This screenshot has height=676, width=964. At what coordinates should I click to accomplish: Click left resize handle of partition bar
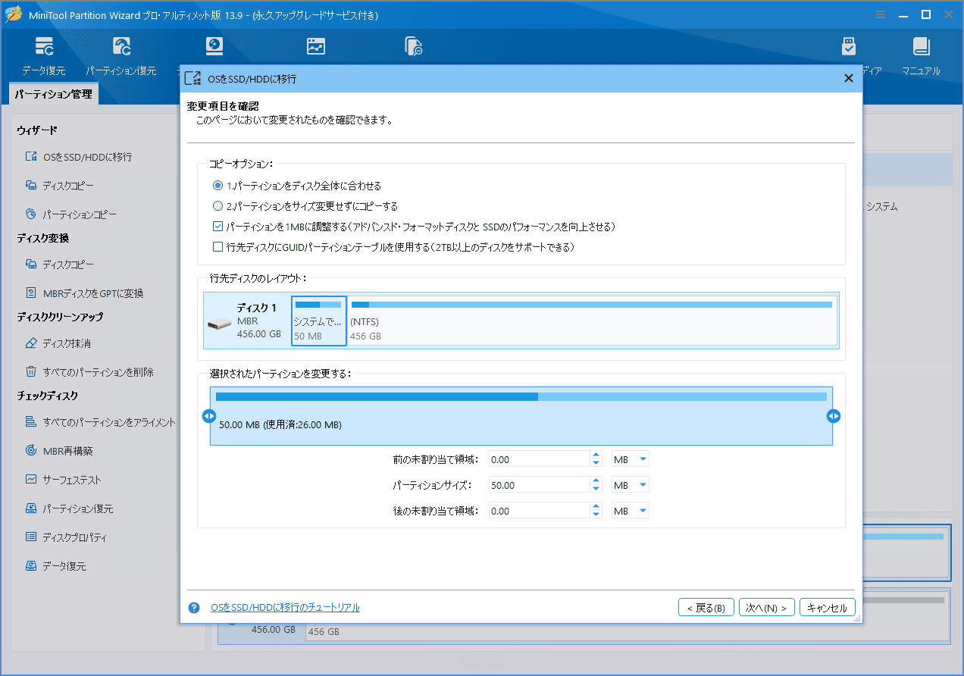coord(209,416)
